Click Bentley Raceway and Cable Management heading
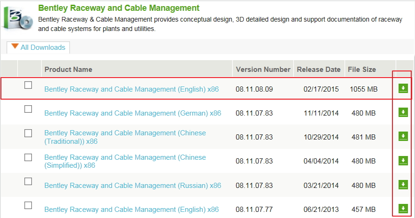Viewport: 415px width, 218px height. 119,8
